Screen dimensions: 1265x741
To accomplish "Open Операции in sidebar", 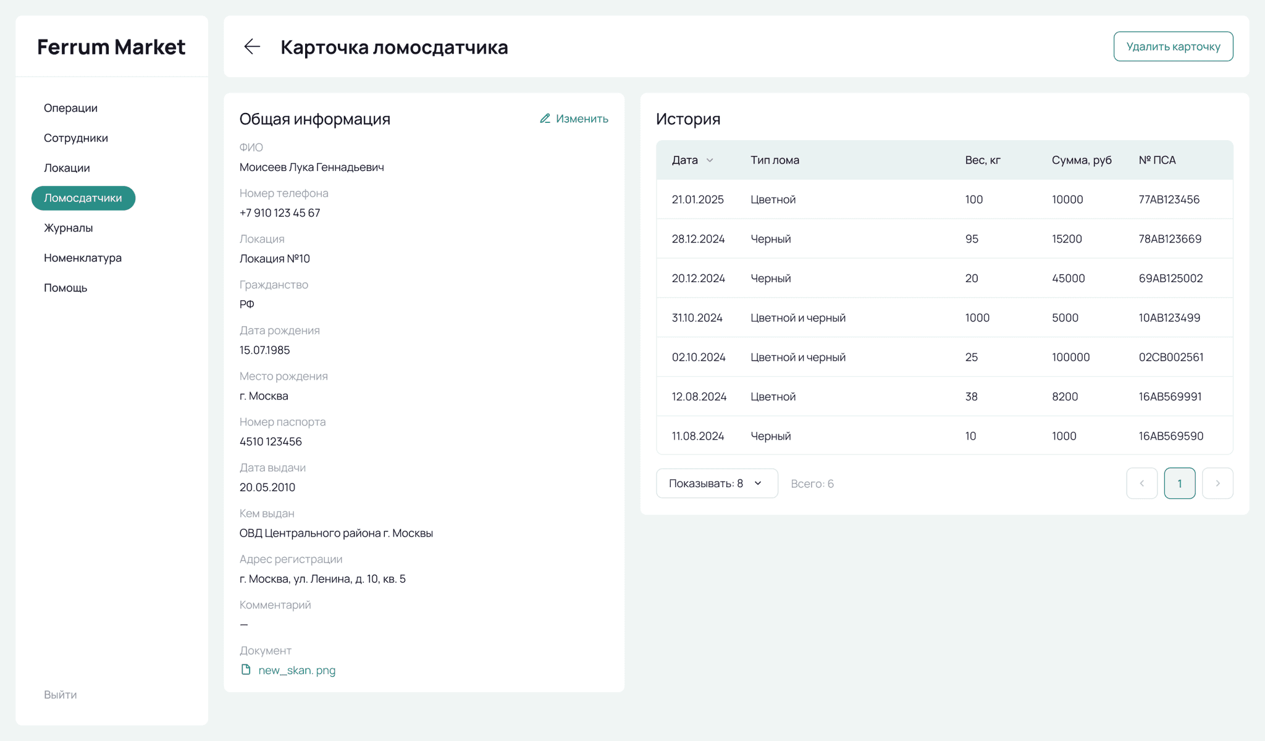I will point(70,108).
